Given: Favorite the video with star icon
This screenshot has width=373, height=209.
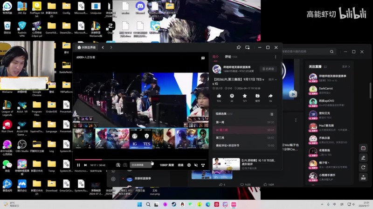Looking at the screenshot, I should point(244,96).
